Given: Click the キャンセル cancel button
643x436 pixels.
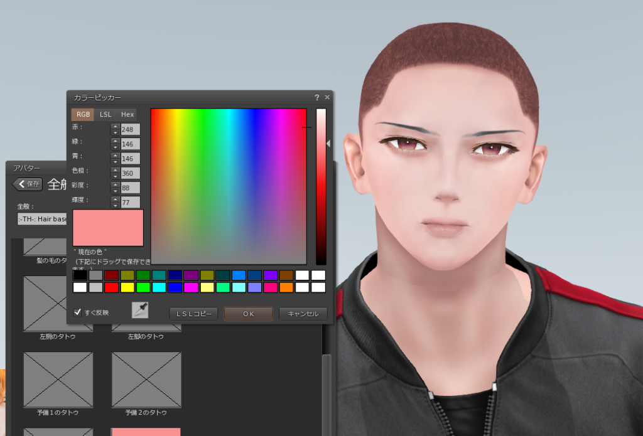Looking at the screenshot, I should (303, 314).
